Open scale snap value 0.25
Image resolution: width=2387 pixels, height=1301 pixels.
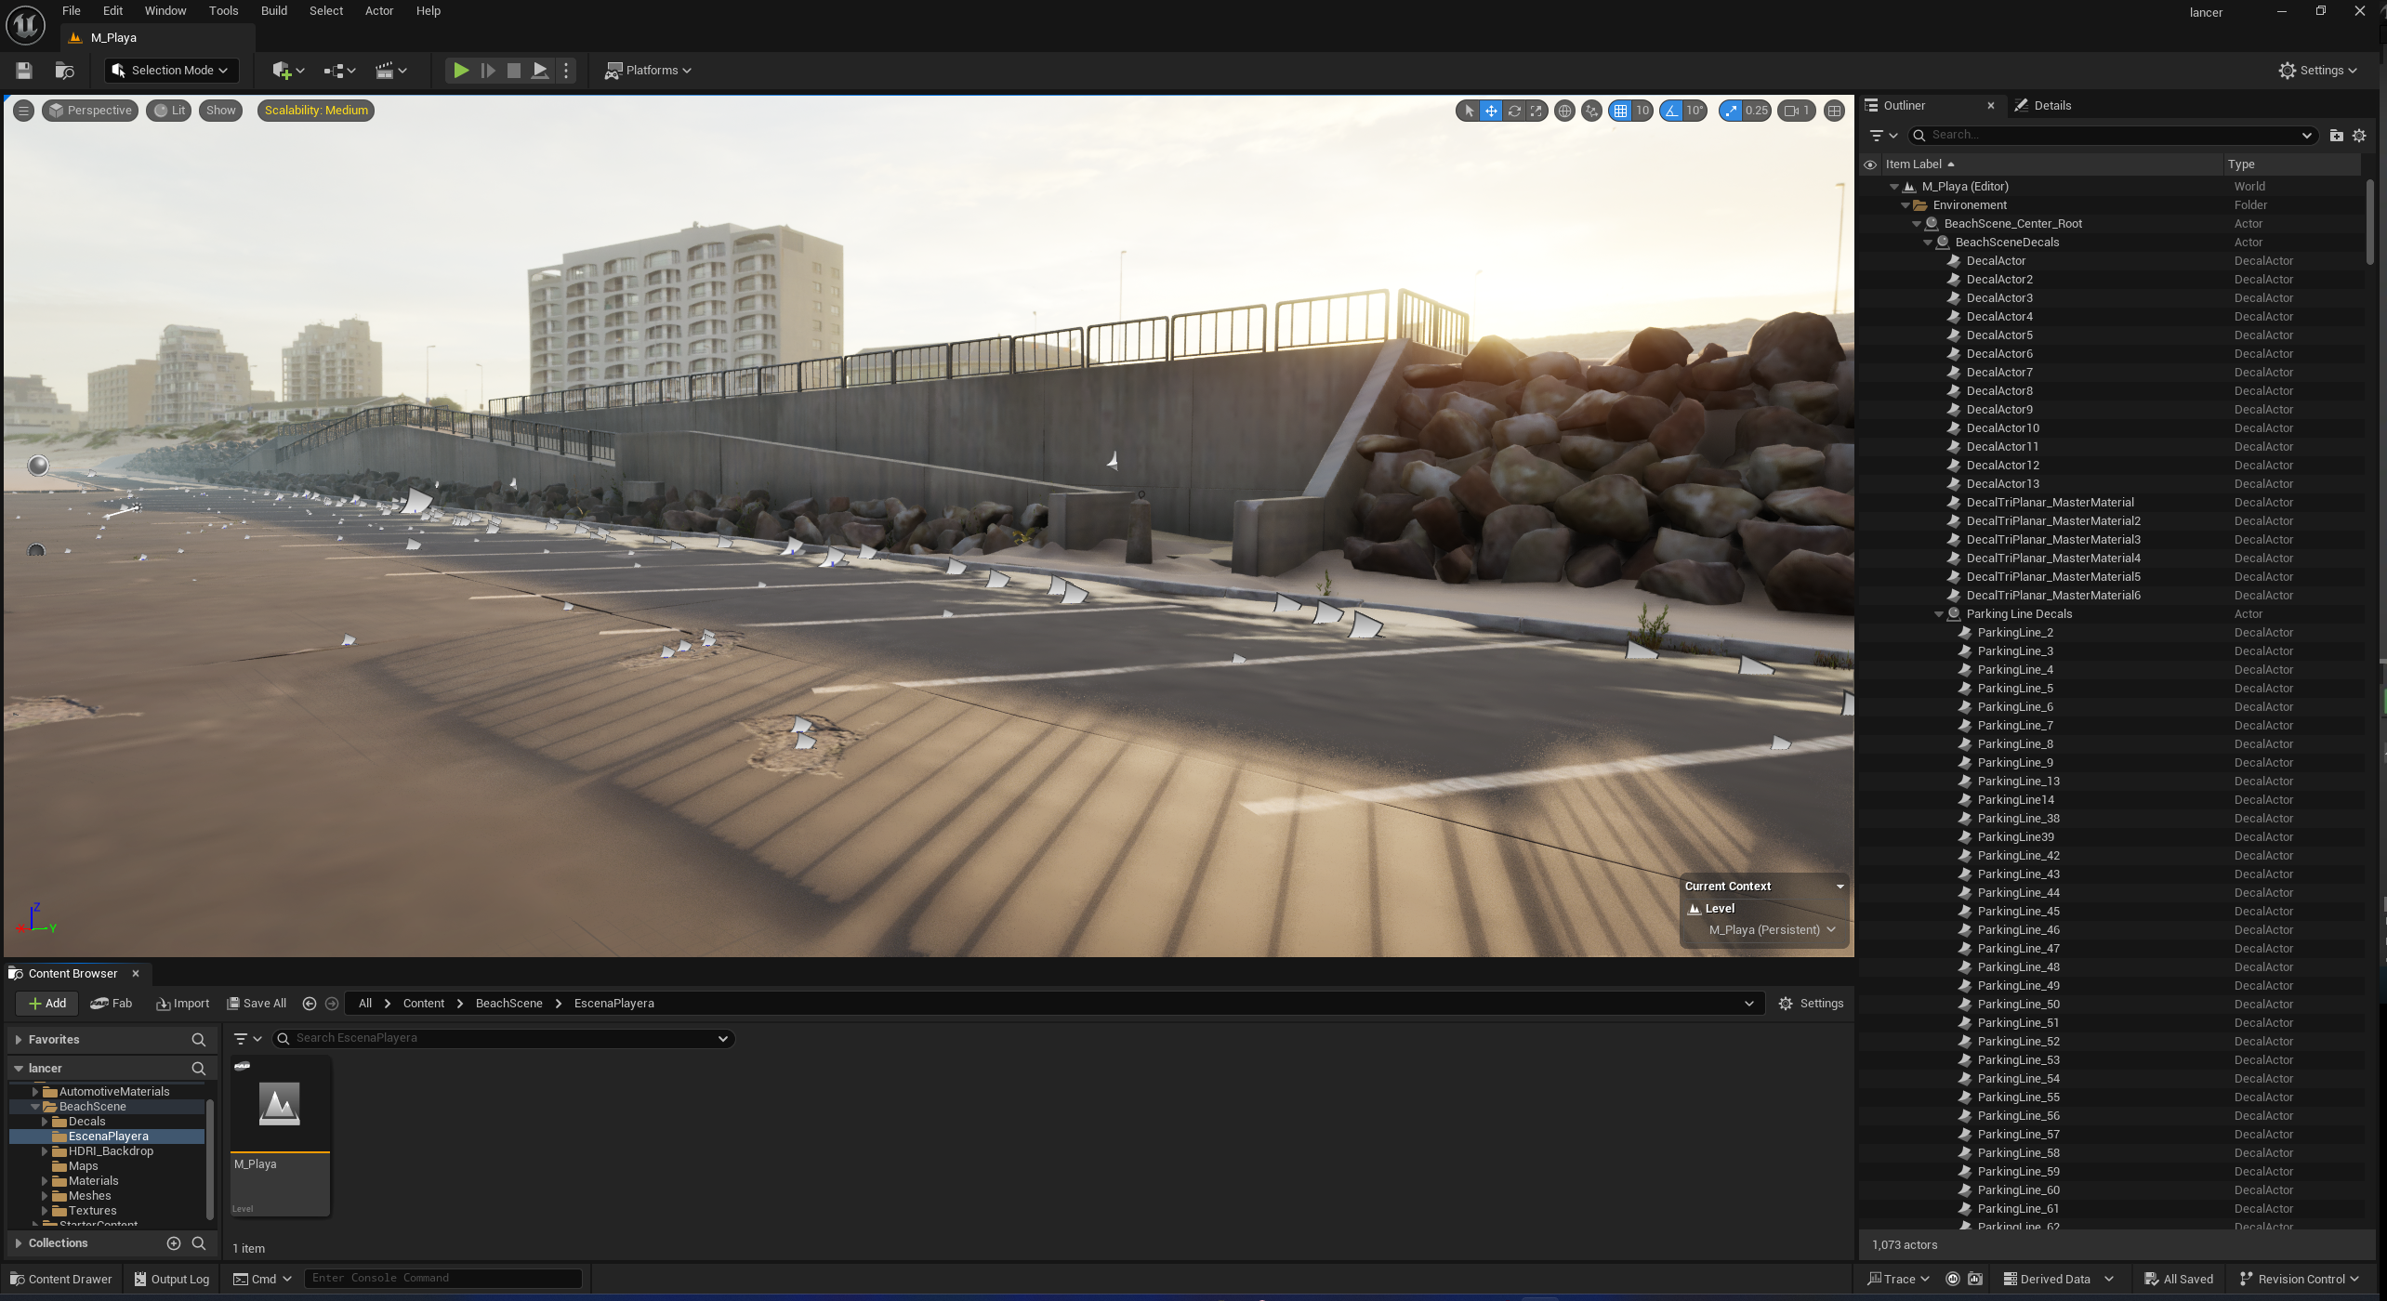pyautogui.click(x=1756, y=111)
